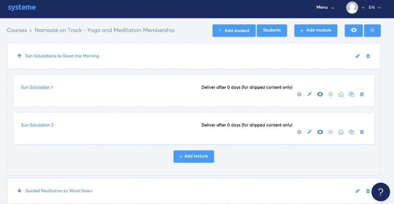Screen dimensions: 394x204
Task: Click the envelope icon for Sun Salutation 1
Action: point(341,95)
